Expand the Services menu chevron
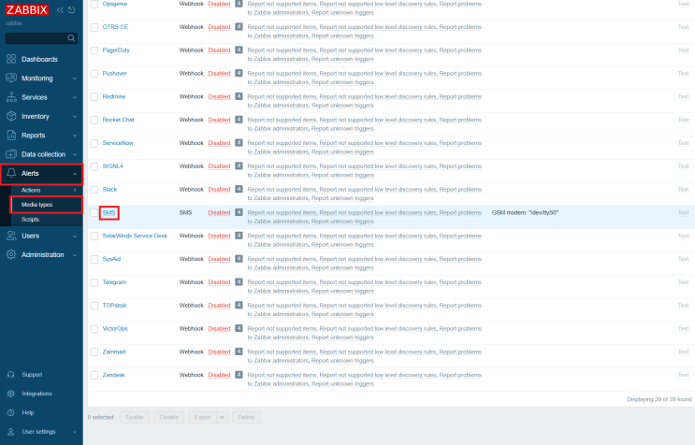The image size is (695, 445). click(75, 97)
